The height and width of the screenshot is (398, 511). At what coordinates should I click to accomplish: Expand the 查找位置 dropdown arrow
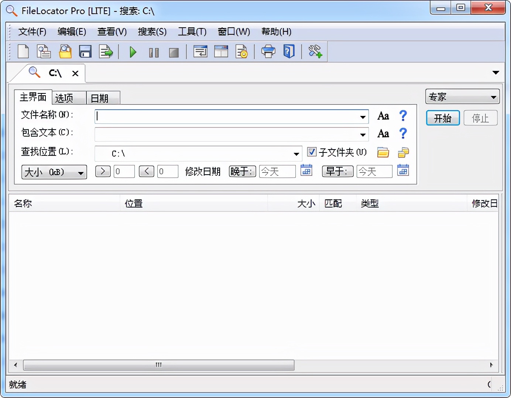[x=296, y=154]
